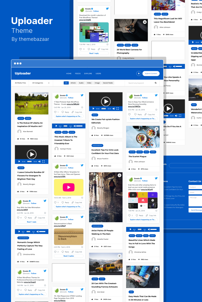Like the 'How to Keep Your WooCommerce' tweet
Viewport: 202px width, 302px height.
(x=129, y=114)
